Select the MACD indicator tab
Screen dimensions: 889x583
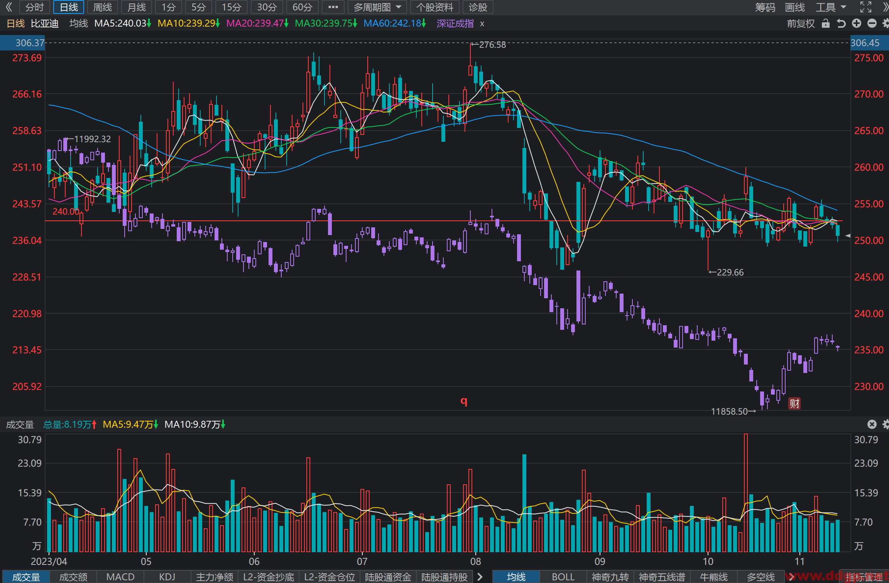tap(120, 577)
